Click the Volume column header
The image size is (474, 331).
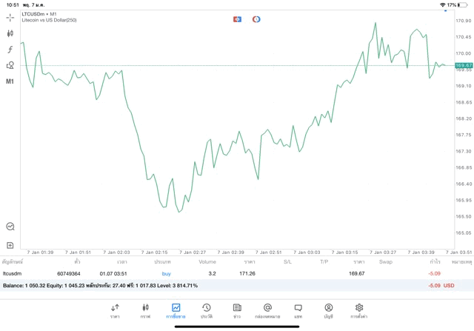coord(207,261)
